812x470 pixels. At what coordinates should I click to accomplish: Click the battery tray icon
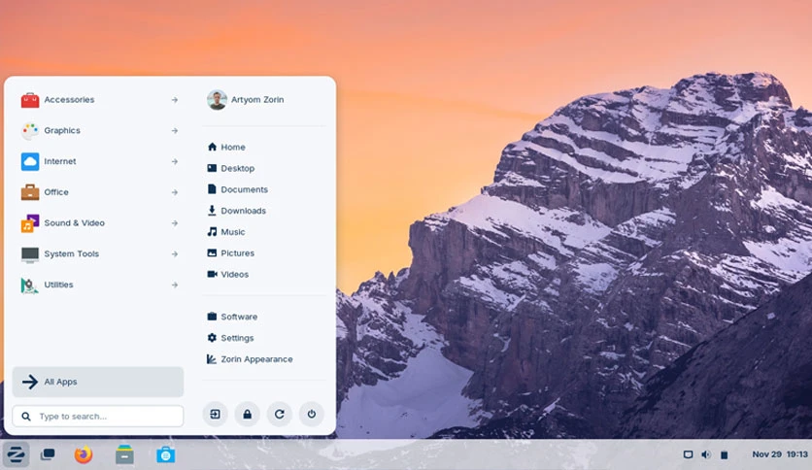click(x=724, y=455)
